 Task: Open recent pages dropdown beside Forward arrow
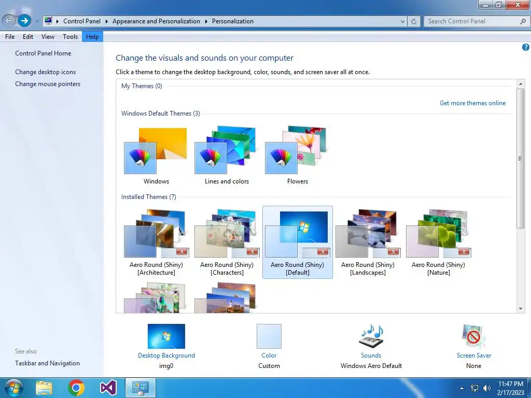coord(37,21)
